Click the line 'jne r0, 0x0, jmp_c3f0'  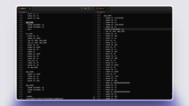(115, 32)
